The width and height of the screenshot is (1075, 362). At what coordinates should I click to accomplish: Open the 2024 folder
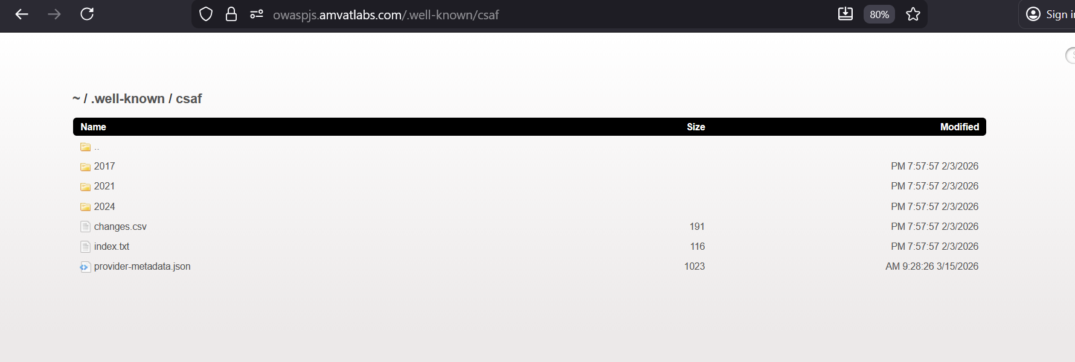(104, 206)
